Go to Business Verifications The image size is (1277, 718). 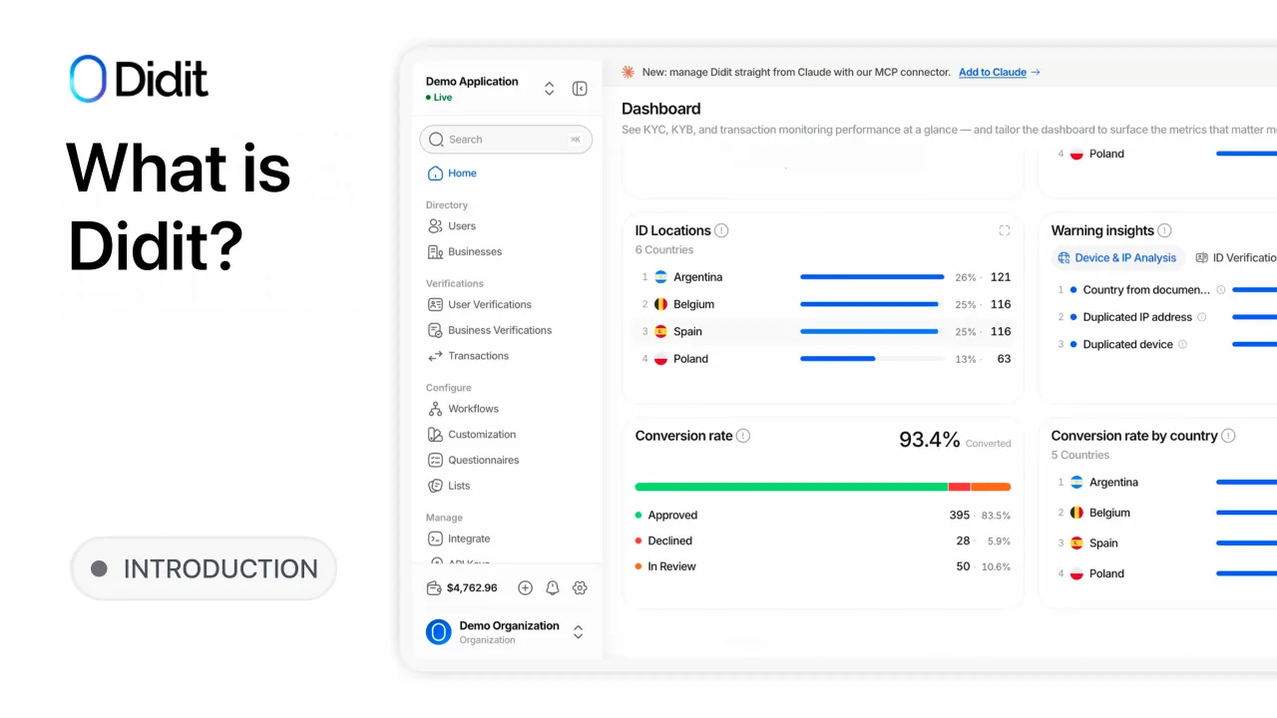(506, 330)
